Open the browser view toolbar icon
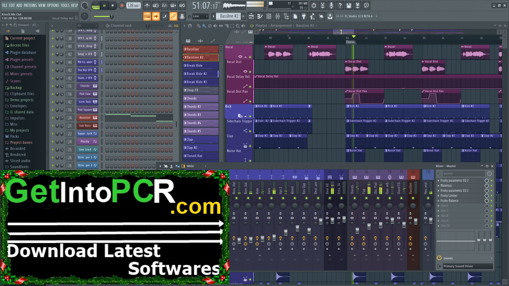Image resolution: width=509 pixels, height=286 pixels. point(286,16)
